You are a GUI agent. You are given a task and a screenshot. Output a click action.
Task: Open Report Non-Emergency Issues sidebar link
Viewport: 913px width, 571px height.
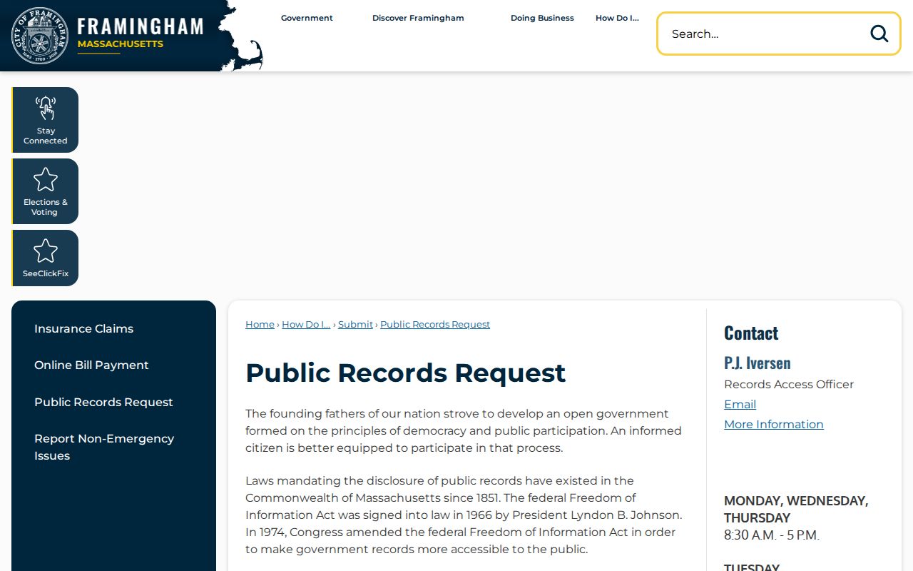pyautogui.click(x=104, y=447)
